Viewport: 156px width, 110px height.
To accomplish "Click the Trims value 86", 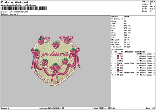I will 125,24.
